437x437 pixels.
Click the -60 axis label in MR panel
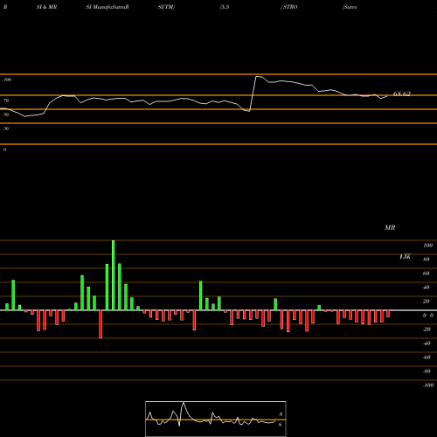pyautogui.click(x=427, y=357)
